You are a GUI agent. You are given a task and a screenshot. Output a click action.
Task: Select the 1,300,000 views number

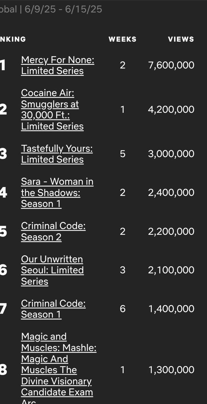click(171, 370)
